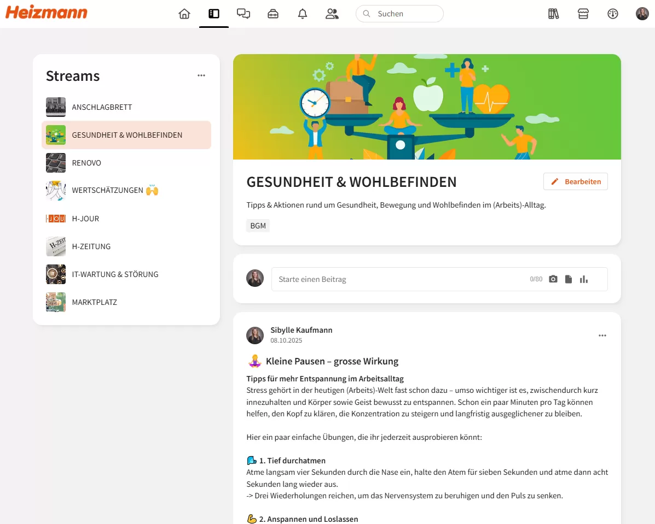
Task: Add a photo with the camera icon
Action: (x=553, y=279)
